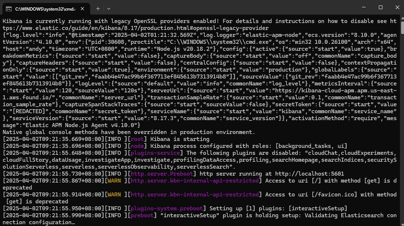Click the timestamp '2025-04-02T09:21:35.669+08:00'
This screenshot has width=404, height=226.
click(x=54, y=139)
